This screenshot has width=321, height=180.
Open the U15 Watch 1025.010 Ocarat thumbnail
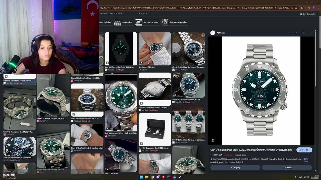coord(155,49)
